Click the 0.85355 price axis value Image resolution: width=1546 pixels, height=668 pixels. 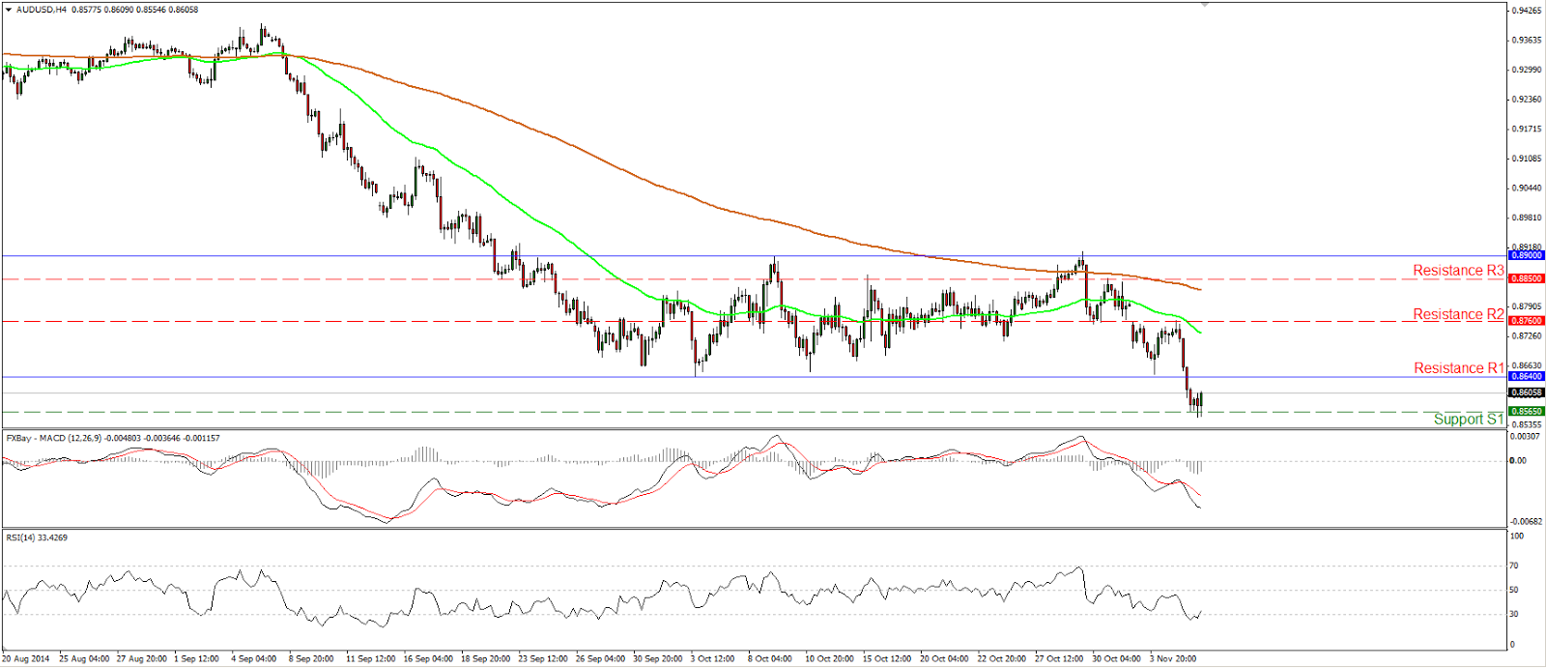pos(1526,424)
